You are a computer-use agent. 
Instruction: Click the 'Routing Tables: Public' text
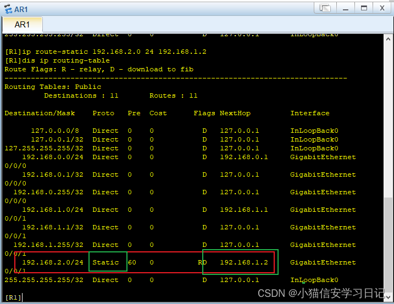53,87
